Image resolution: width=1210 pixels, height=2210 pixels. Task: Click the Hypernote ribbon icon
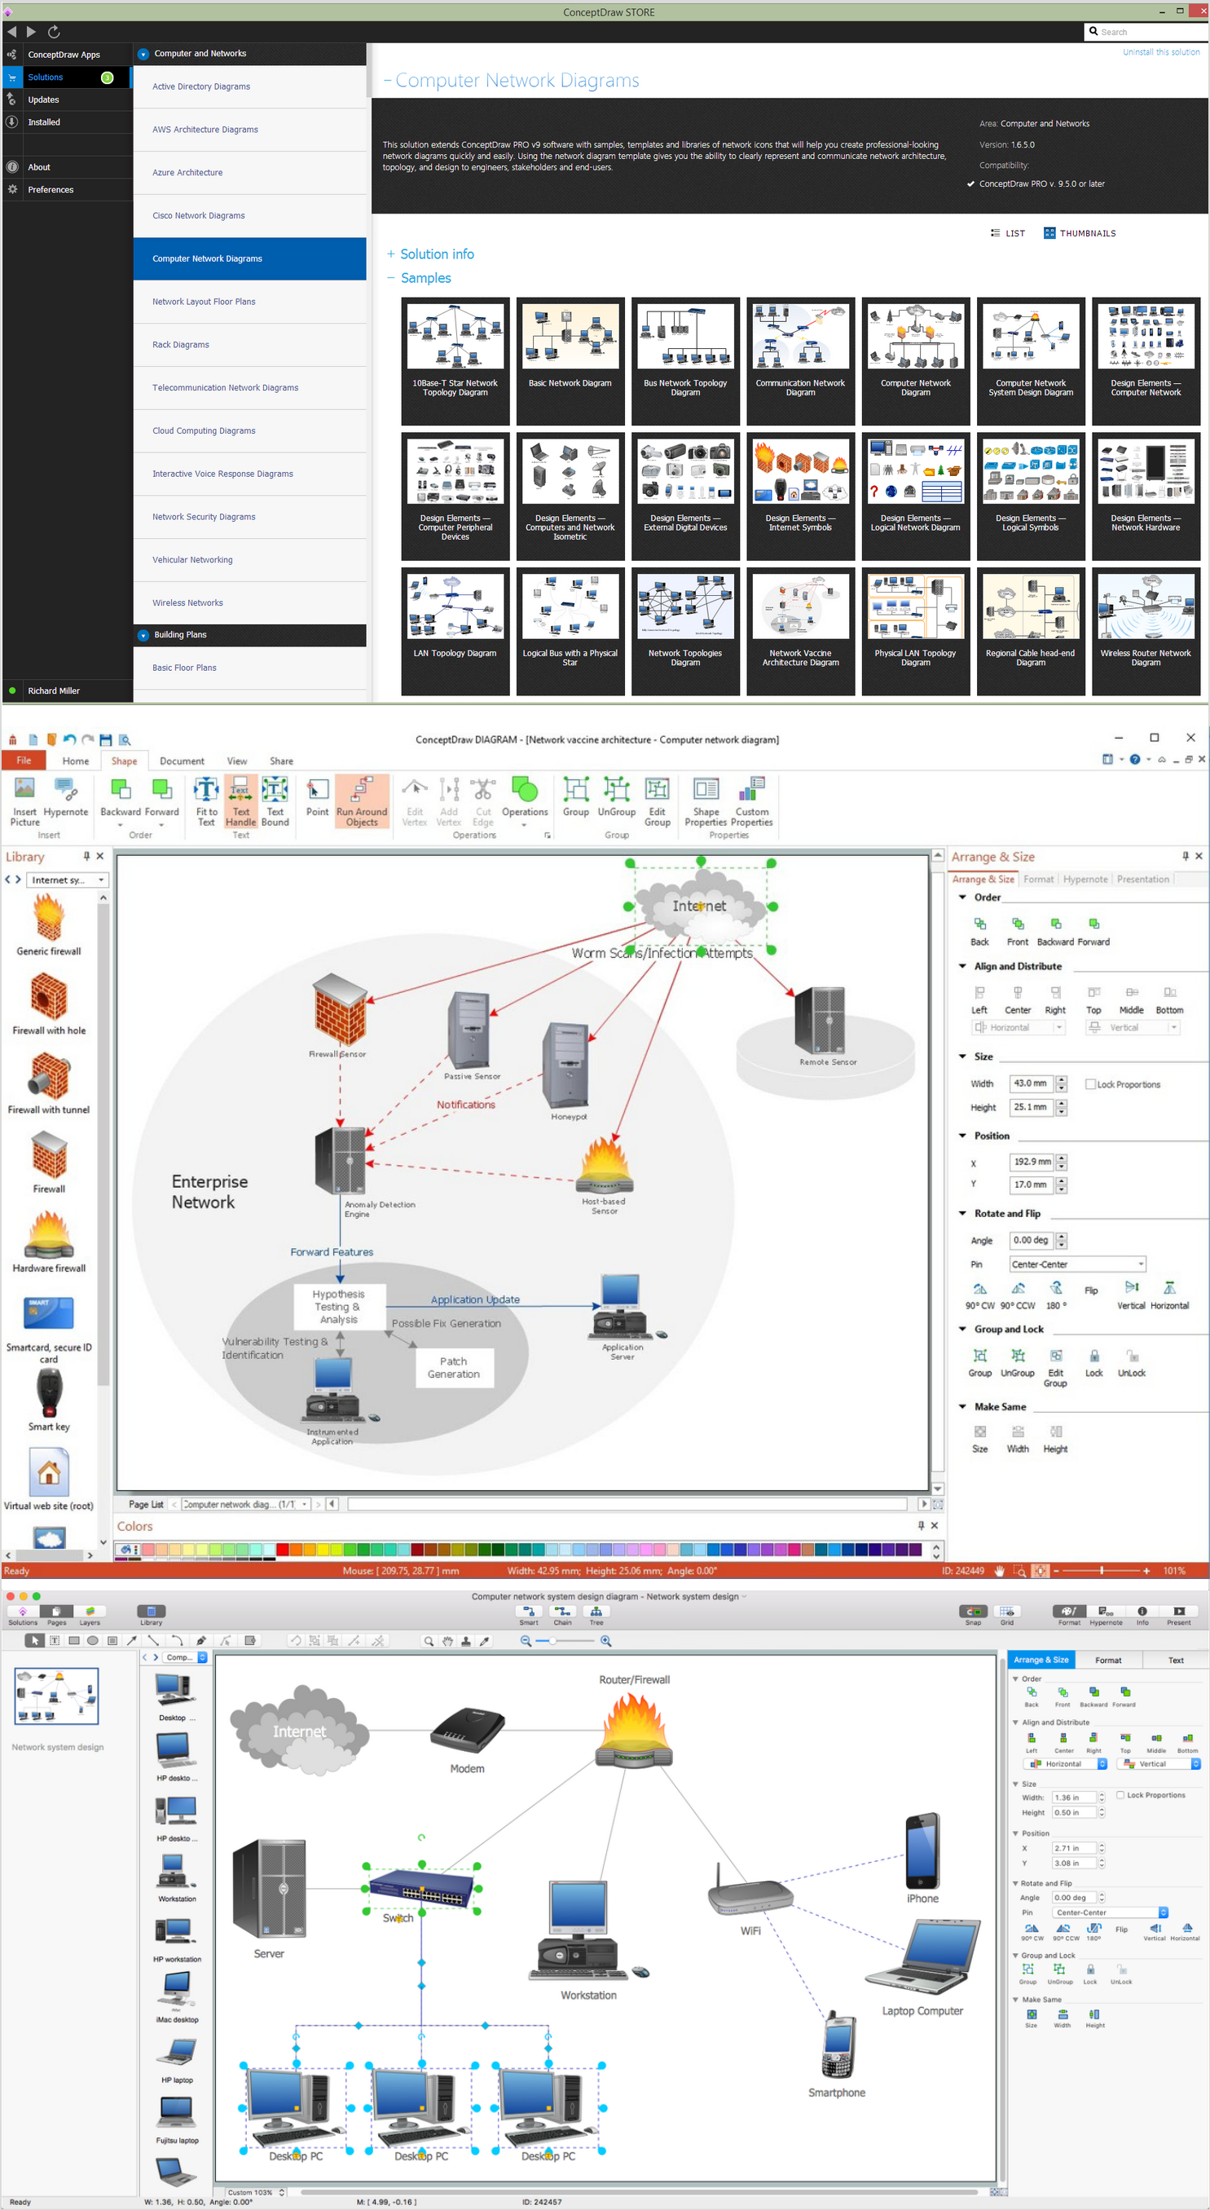(x=65, y=796)
